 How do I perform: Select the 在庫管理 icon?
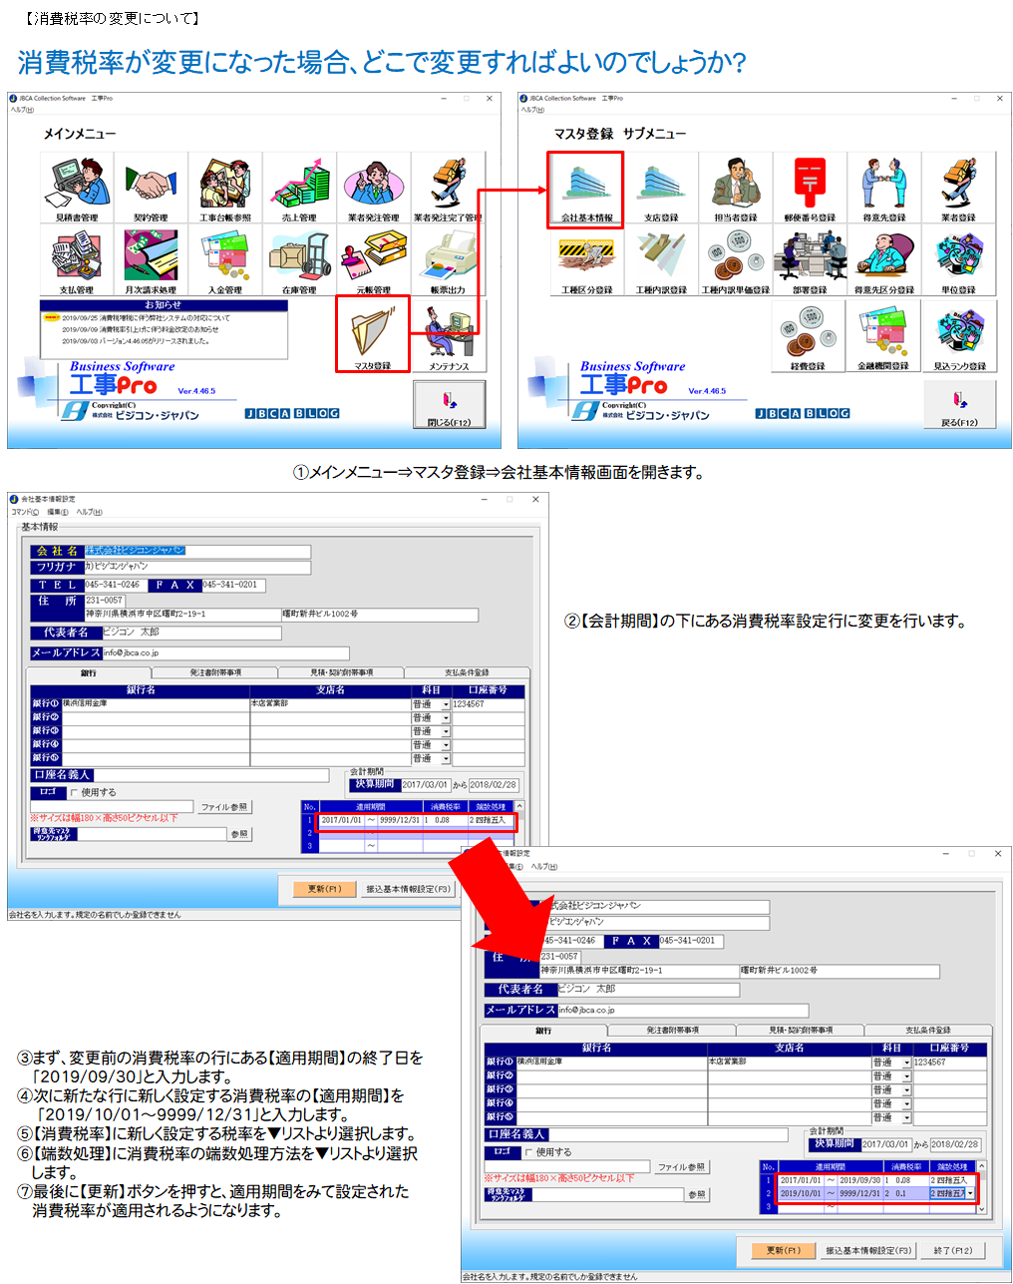tap(299, 259)
